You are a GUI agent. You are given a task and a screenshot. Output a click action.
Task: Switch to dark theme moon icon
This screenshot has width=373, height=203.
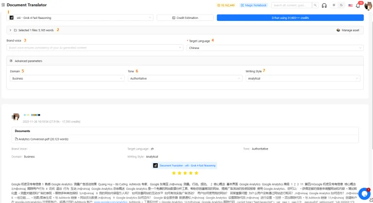coord(341,5)
